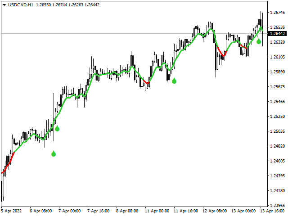Click the time axis label 7 Apr 16:00
Viewport: 288px width, 216px height.
99,211
